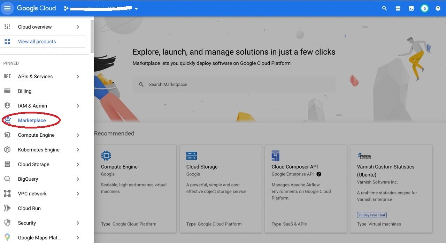Viewport: 446px width, 243px height.
Task: Click the Cloud Run arrows icon
Action: 7,208
